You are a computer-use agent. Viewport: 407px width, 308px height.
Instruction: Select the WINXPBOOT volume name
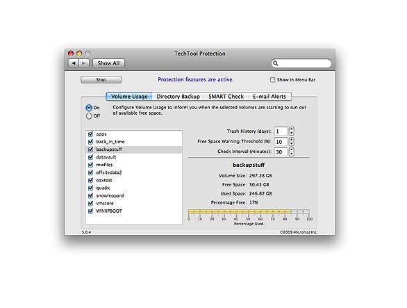pyautogui.click(x=109, y=211)
